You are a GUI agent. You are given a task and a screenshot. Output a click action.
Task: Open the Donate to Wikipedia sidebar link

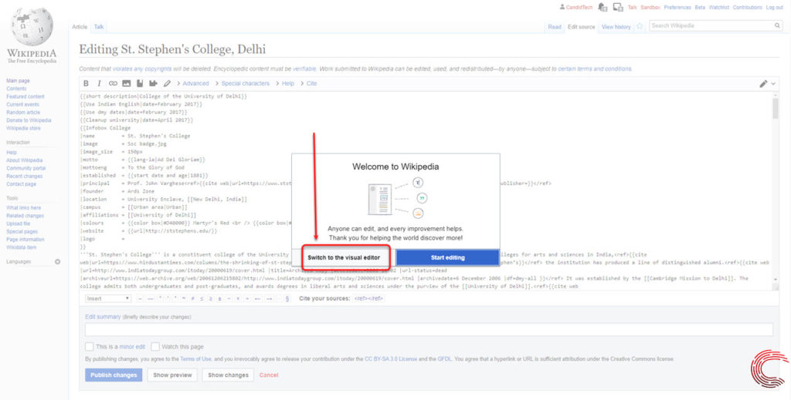[x=29, y=120]
